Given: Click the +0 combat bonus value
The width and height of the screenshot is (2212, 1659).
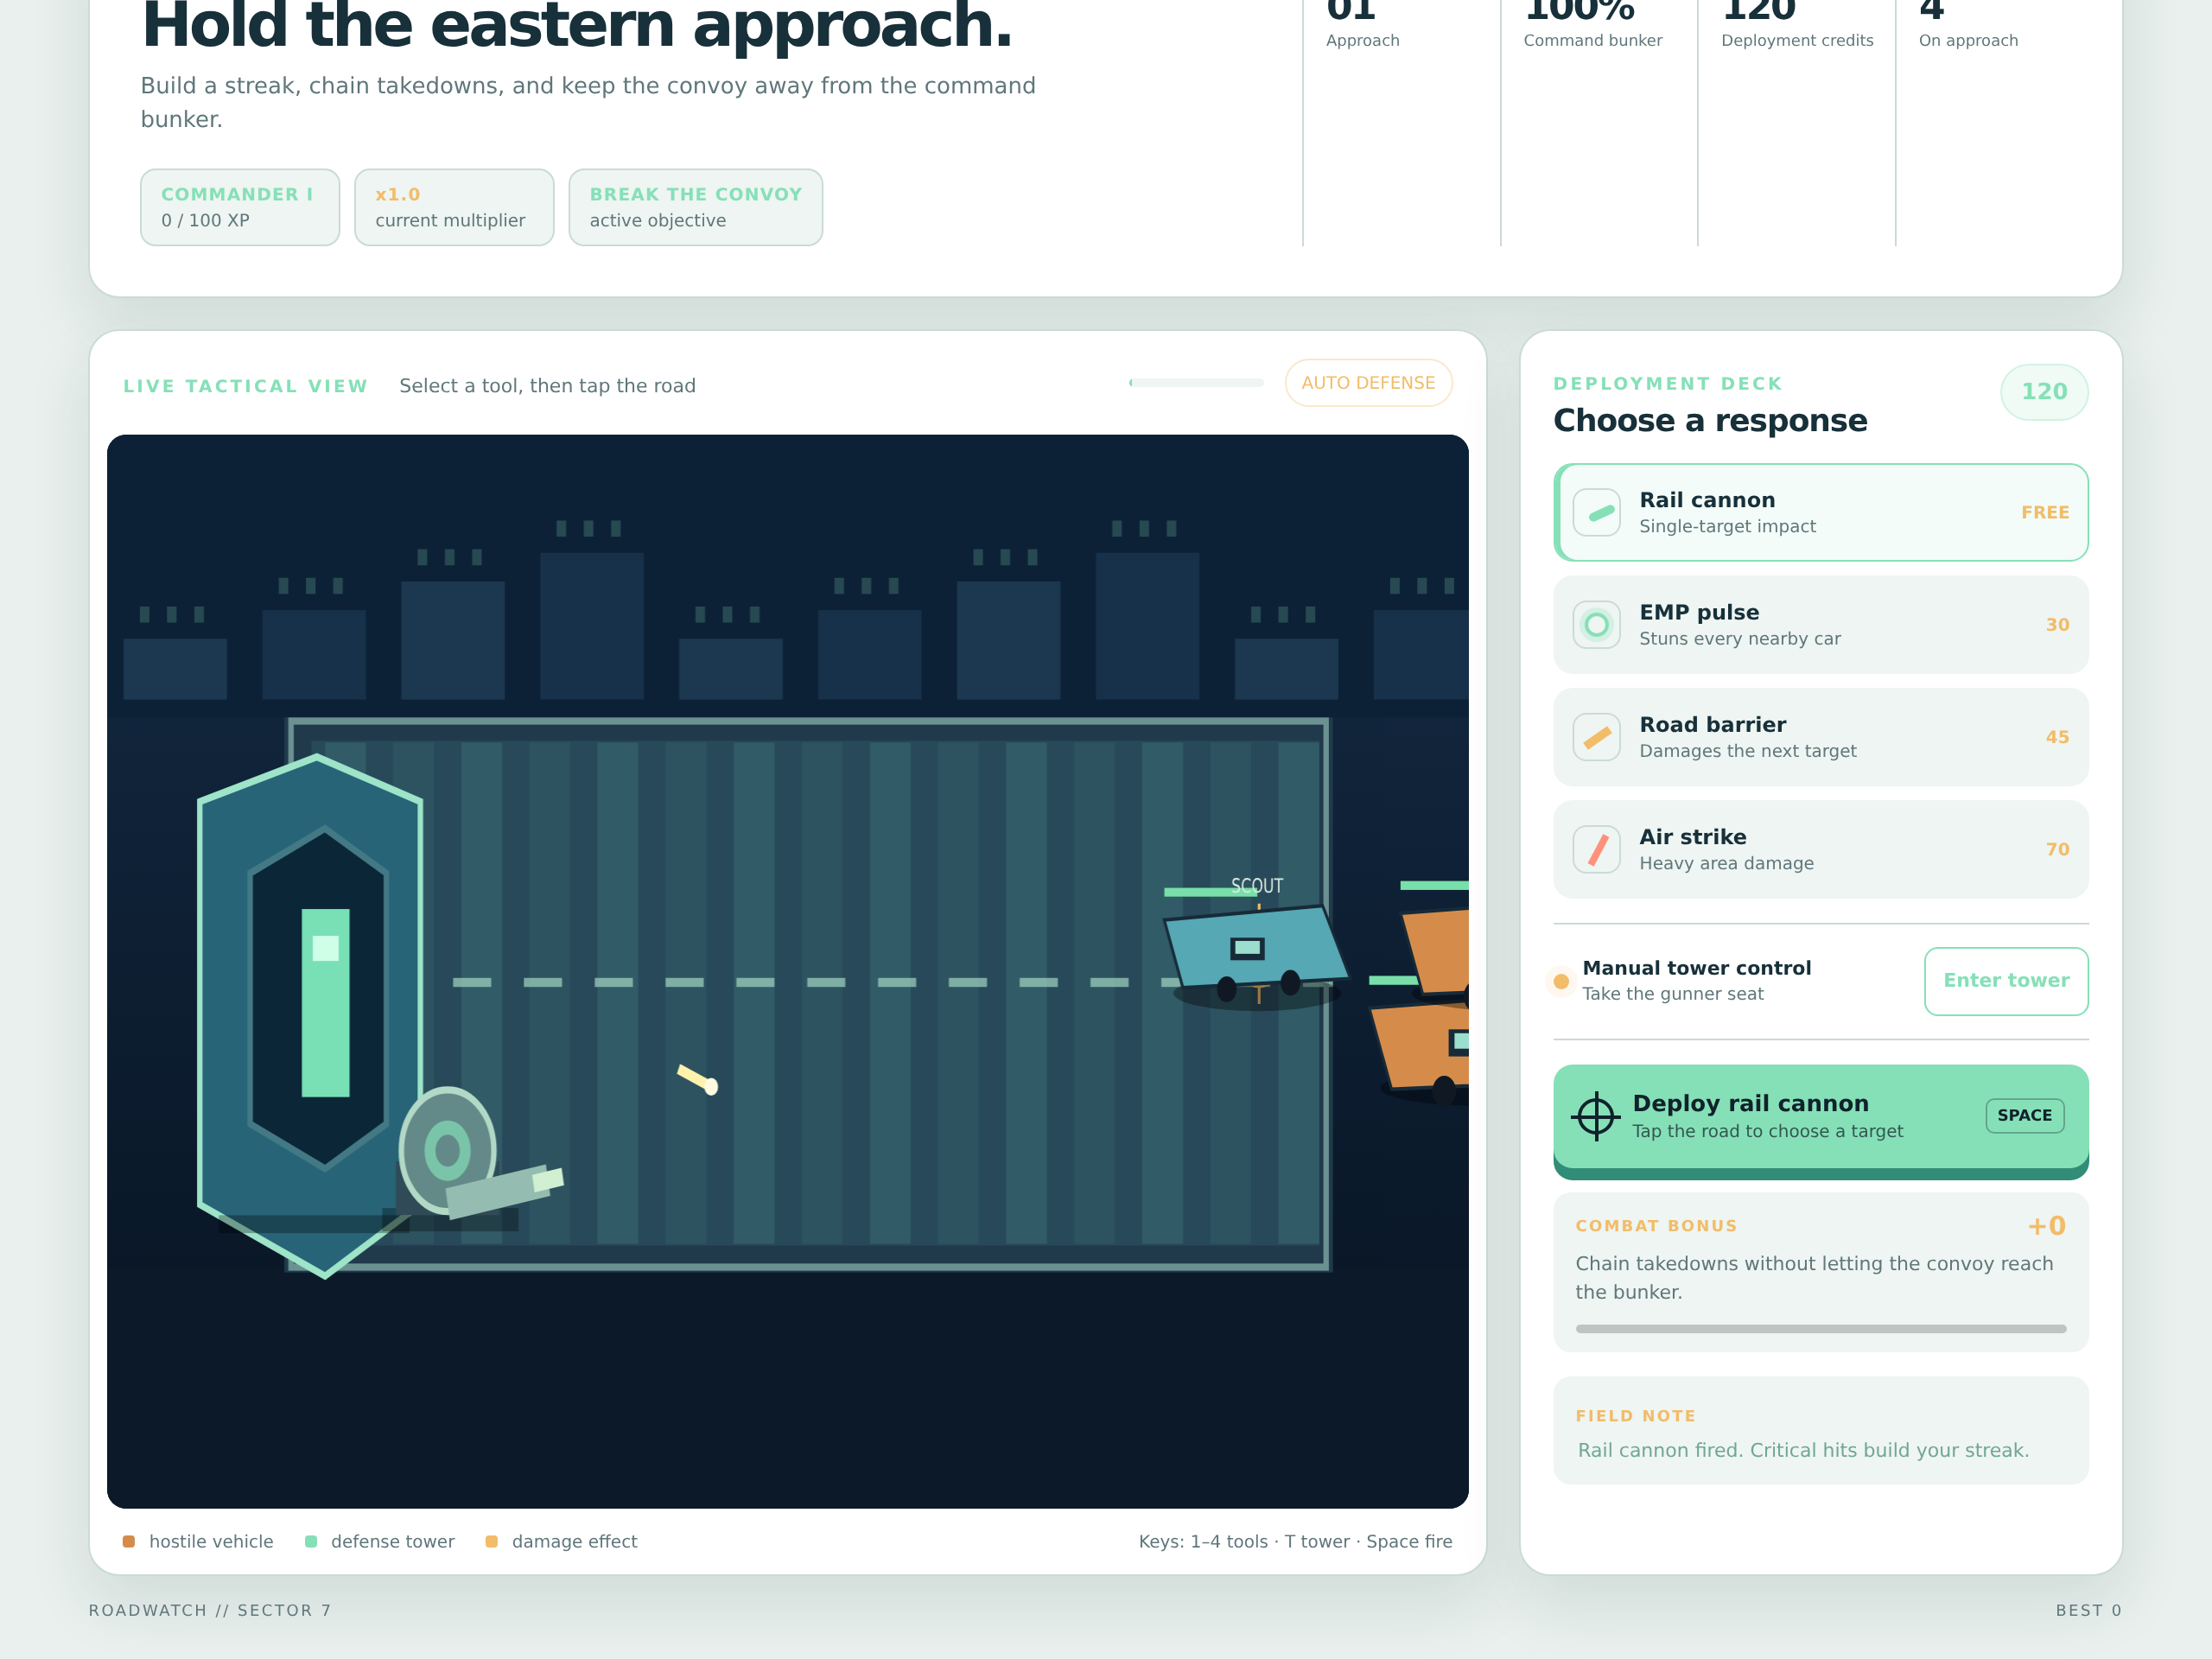Looking at the screenshot, I should coord(2046,1226).
